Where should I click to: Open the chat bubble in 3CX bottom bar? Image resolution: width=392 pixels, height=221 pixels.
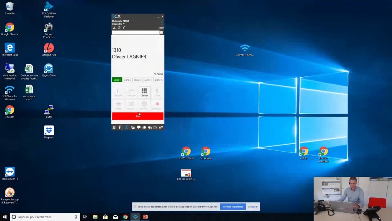click(139, 127)
